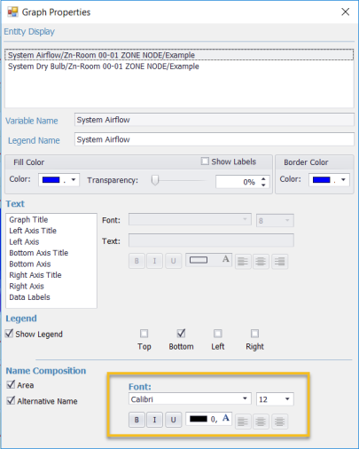Toggle the Alternative Name checkbox
Viewport: 359px width, 449px height.
tap(11, 400)
